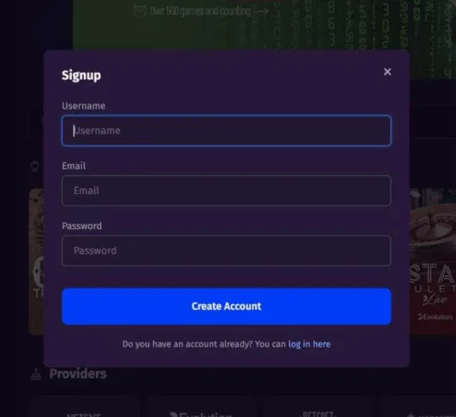Focus the Username input field

click(226, 131)
